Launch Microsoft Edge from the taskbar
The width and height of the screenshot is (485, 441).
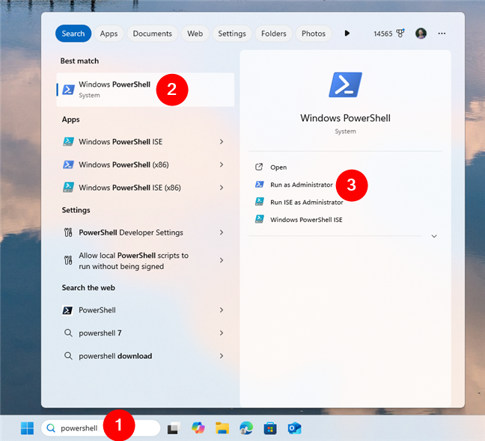(x=246, y=428)
